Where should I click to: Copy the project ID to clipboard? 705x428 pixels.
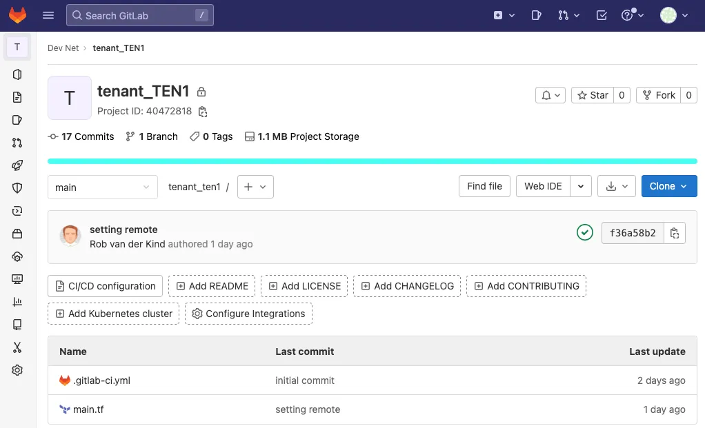[x=203, y=112]
